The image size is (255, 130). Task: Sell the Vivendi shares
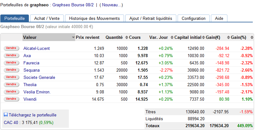click(11, 99)
